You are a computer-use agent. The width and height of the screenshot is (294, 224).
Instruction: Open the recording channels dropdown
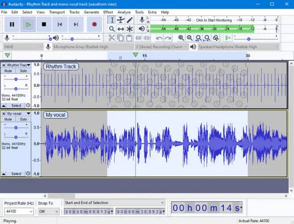tap(162, 47)
